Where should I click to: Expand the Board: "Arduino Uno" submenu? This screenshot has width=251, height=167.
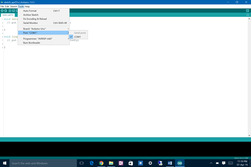[x=44, y=29]
